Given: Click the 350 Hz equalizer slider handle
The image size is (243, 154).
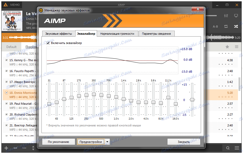Looking at the screenshot, I should coord(94,94).
